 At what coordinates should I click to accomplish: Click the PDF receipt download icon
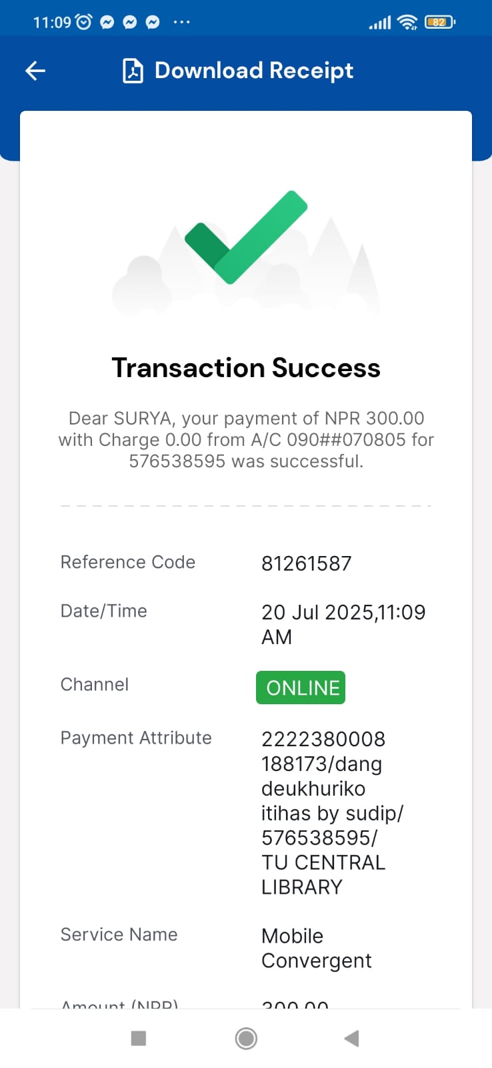tap(133, 71)
